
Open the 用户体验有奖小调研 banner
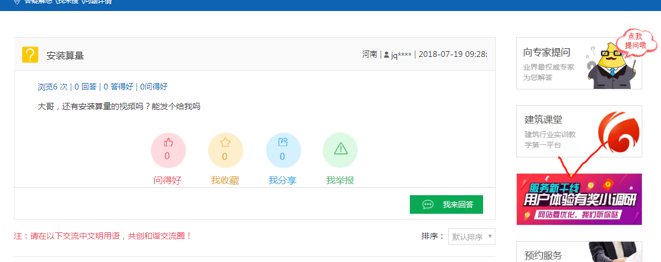579,199
